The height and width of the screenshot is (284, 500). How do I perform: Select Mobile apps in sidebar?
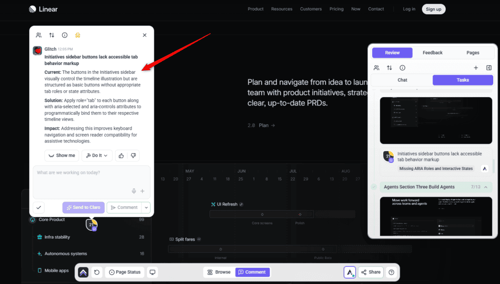click(x=57, y=271)
